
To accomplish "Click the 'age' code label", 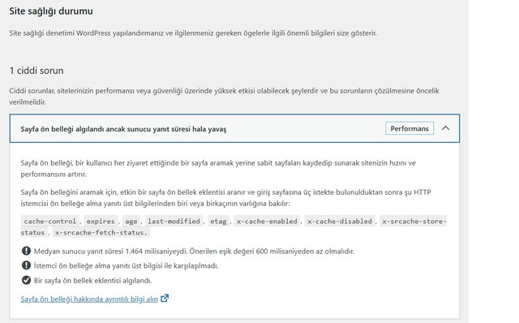I will [x=131, y=221].
